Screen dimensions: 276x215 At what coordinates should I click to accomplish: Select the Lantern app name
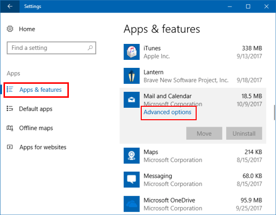pyautogui.click(x=154, y=72)
